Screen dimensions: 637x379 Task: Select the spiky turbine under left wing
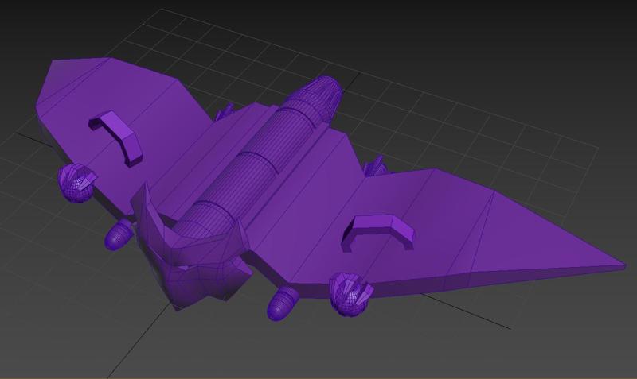76,183
